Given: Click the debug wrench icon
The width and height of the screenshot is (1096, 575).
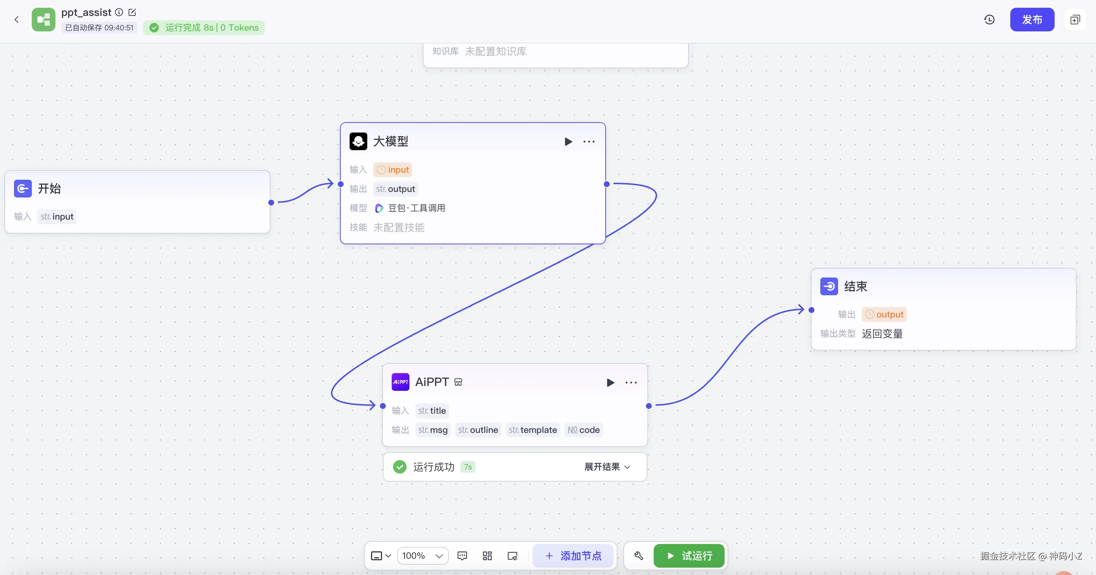Looking at the screenshot, I should (x=639, y=555).
